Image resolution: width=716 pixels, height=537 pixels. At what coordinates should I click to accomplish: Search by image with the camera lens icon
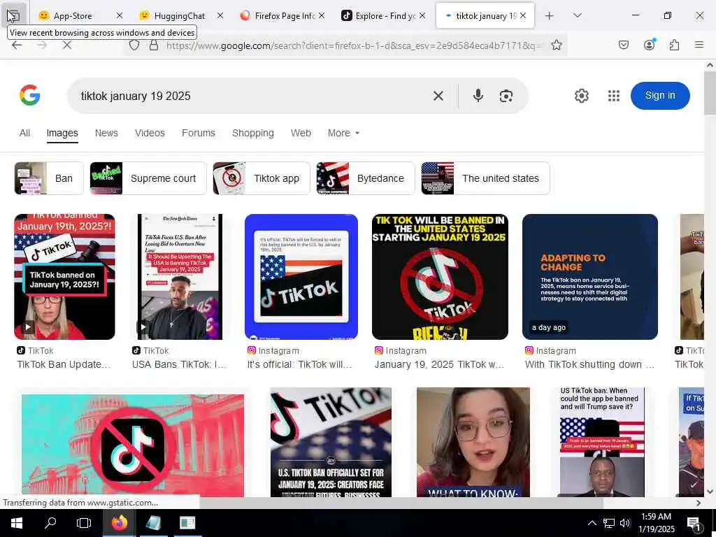click(x=506, y=96)
